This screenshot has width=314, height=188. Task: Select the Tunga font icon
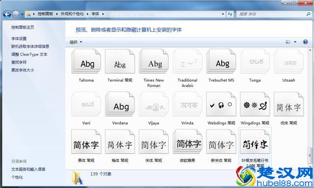[x=255, y=61]
